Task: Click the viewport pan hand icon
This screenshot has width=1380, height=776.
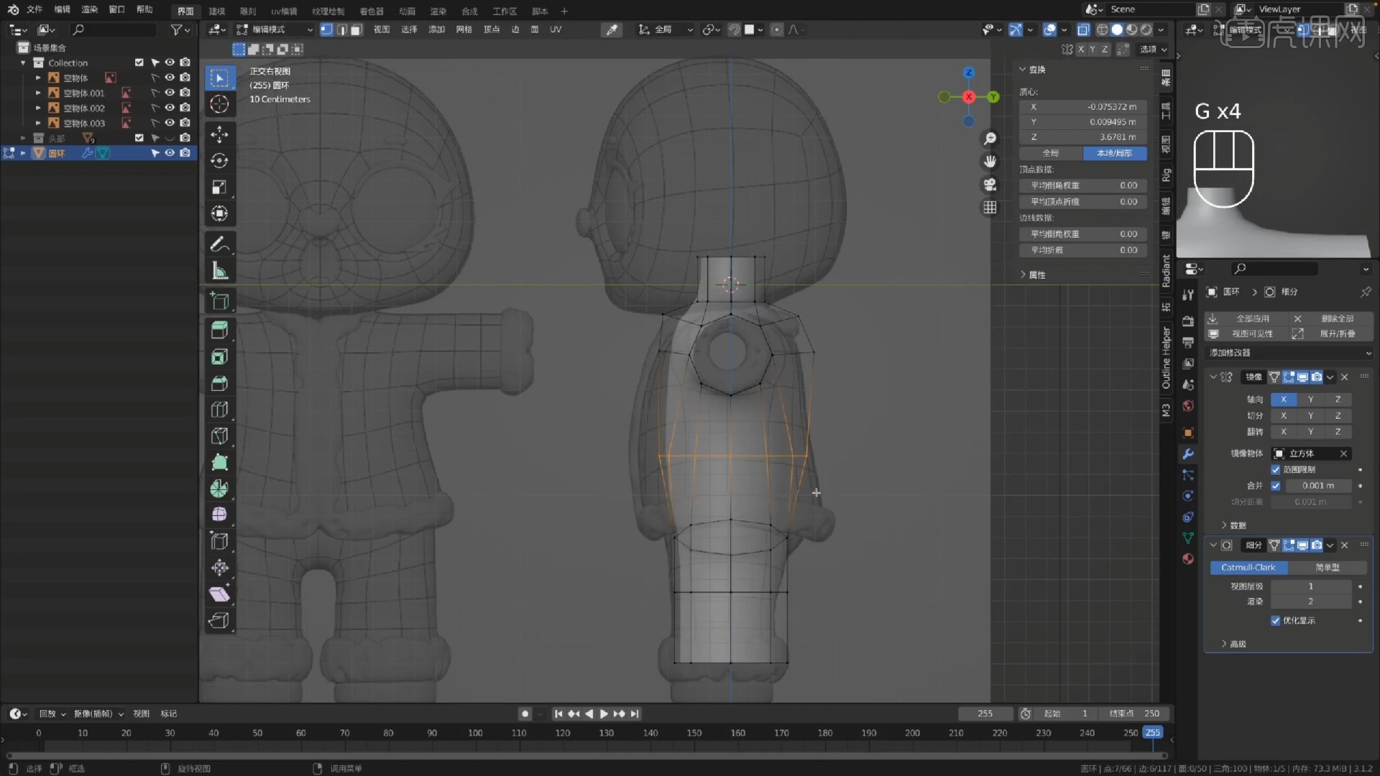Action: [x=990, y=162]
